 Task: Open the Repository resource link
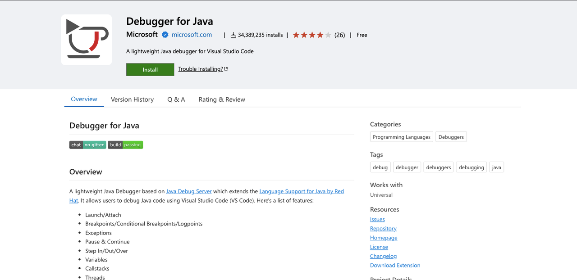pyautogui.click(x=383, y=229)
